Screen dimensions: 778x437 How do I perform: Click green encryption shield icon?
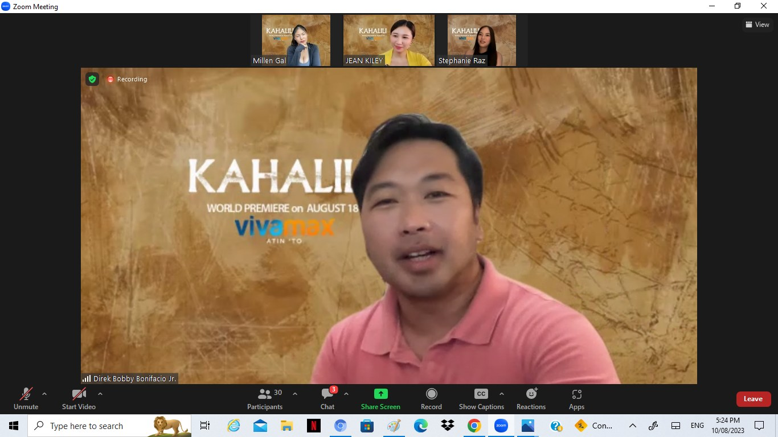click(x=92, y=79)
